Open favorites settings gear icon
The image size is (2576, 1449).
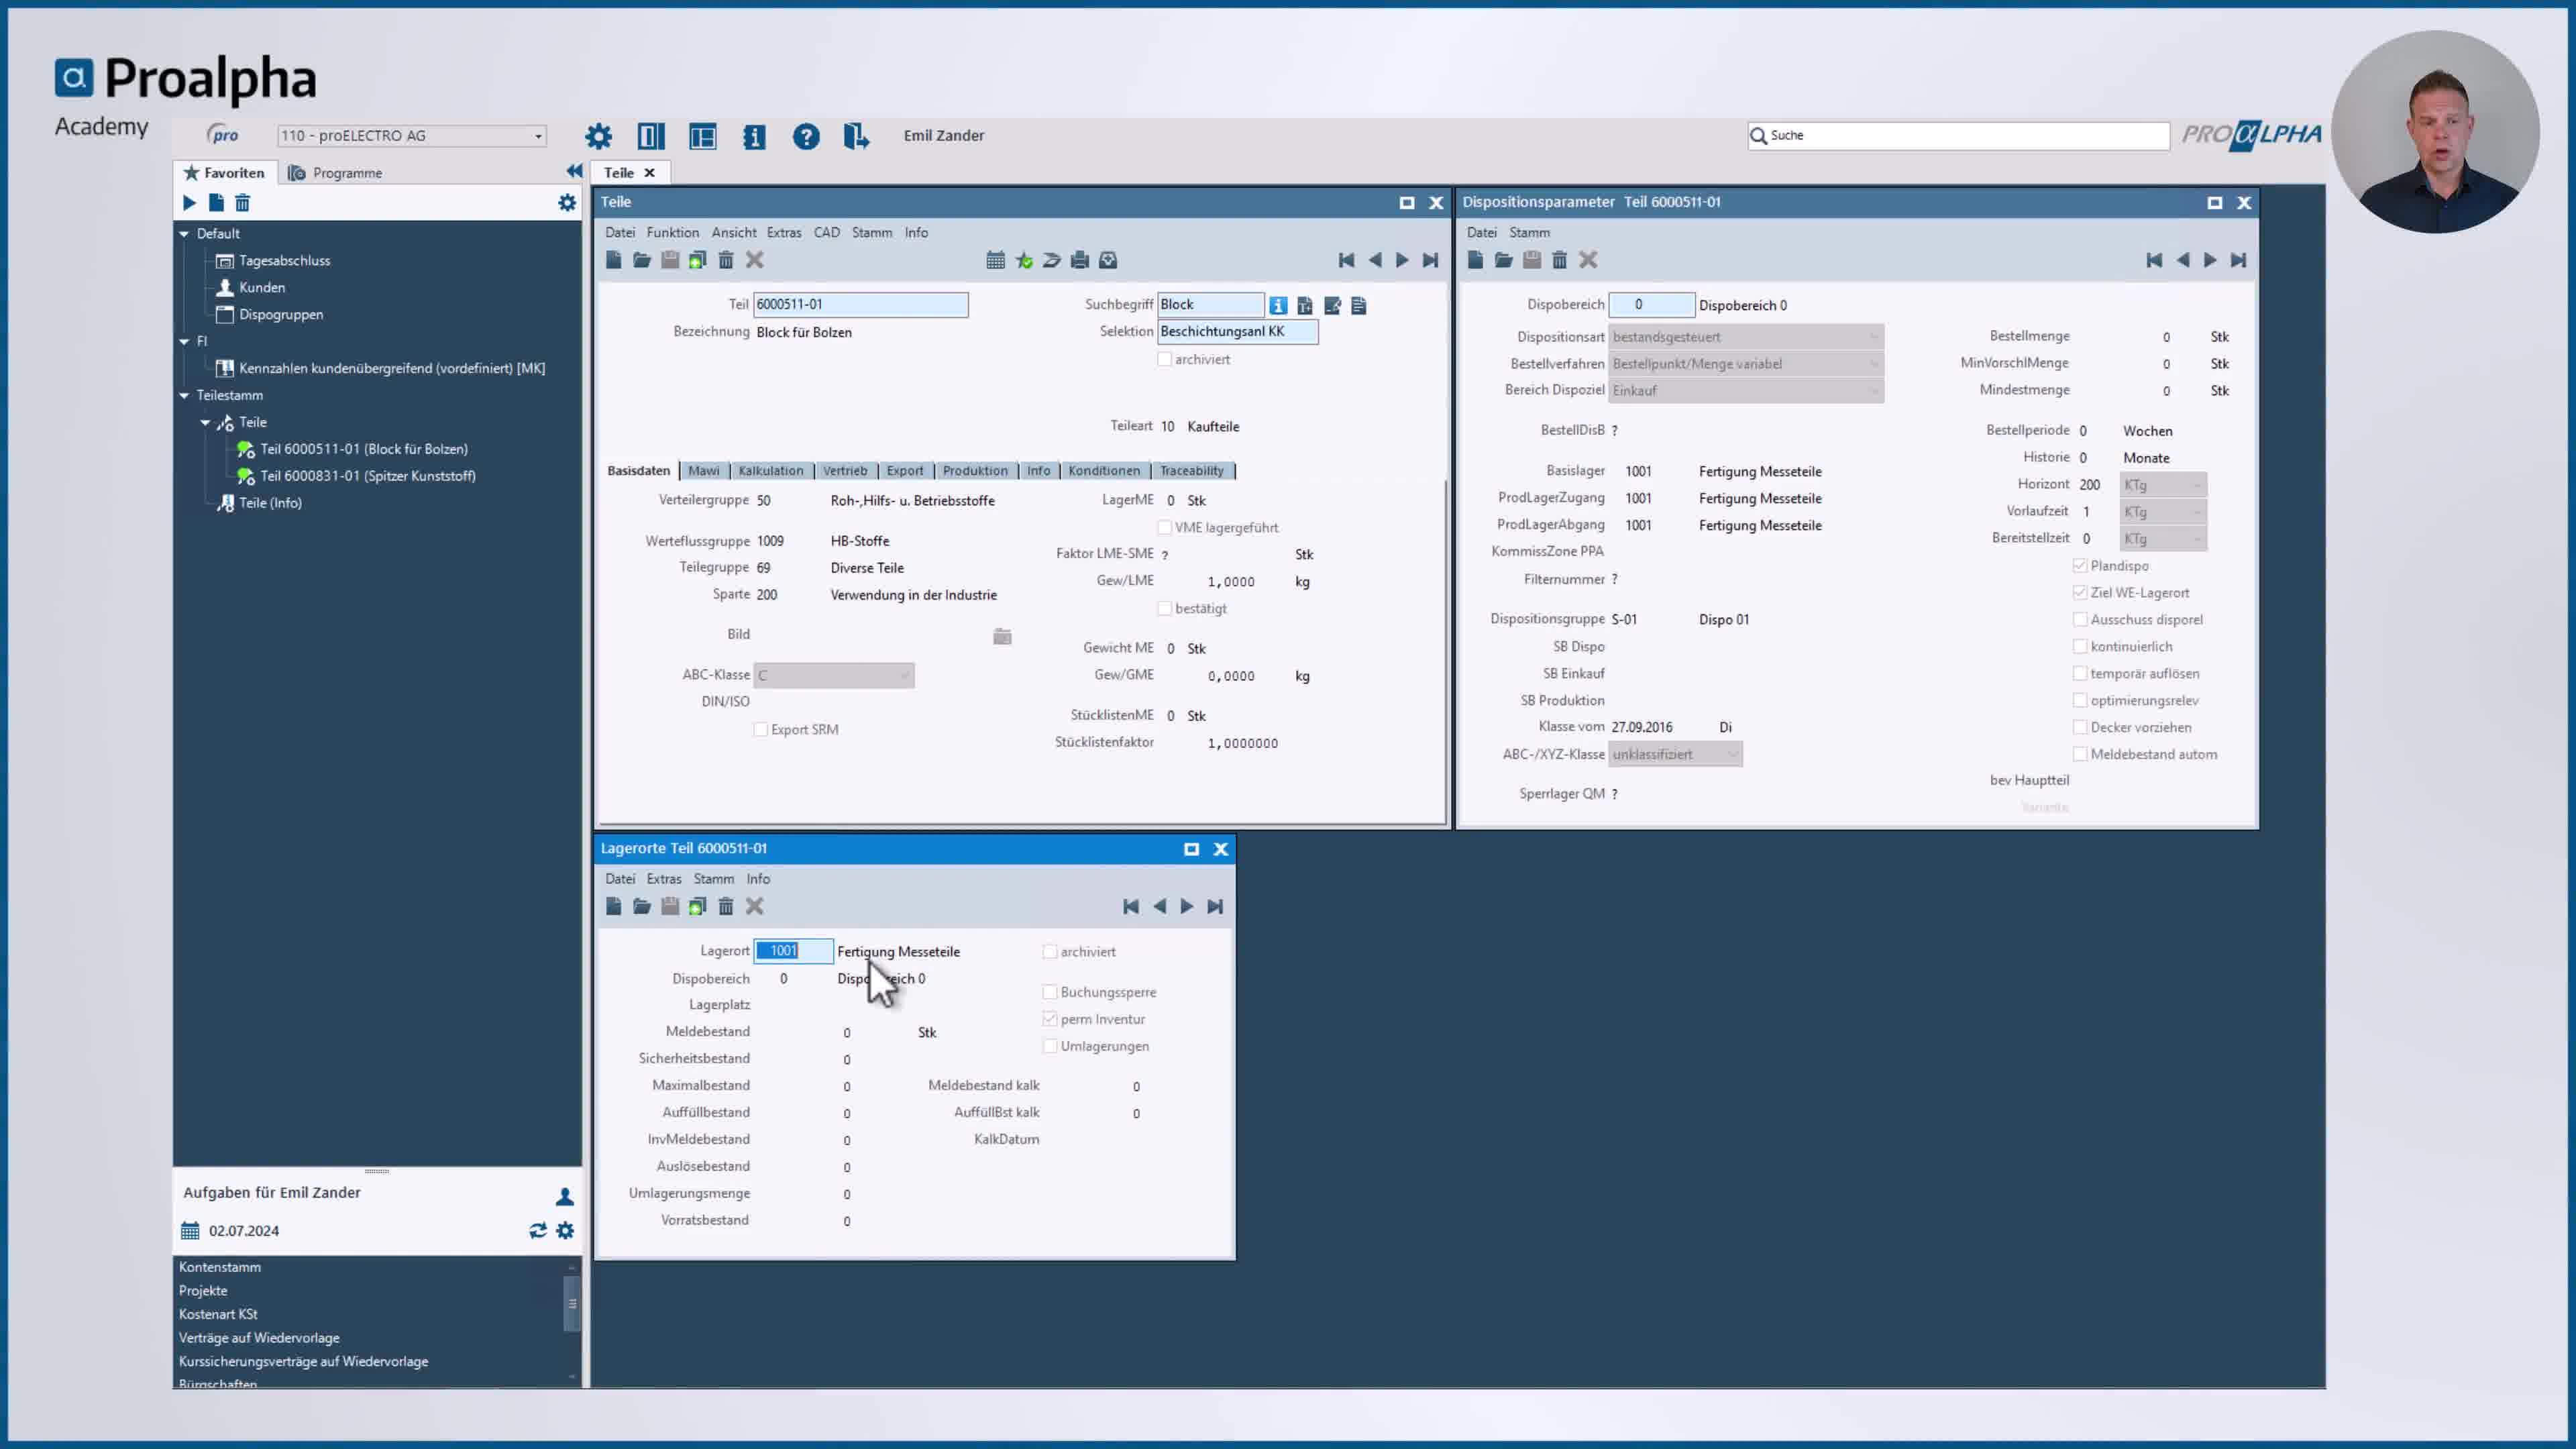coord(567,203)
